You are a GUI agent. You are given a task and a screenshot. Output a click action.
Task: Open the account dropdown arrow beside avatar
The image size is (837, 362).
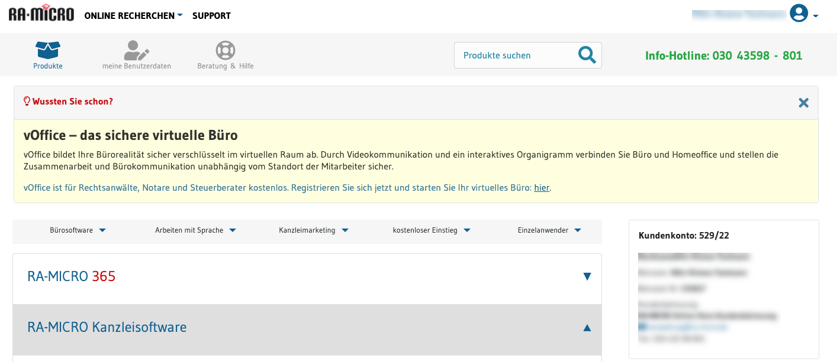pos(816,16)
